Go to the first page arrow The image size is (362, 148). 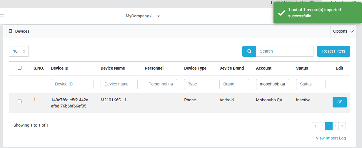315,126
